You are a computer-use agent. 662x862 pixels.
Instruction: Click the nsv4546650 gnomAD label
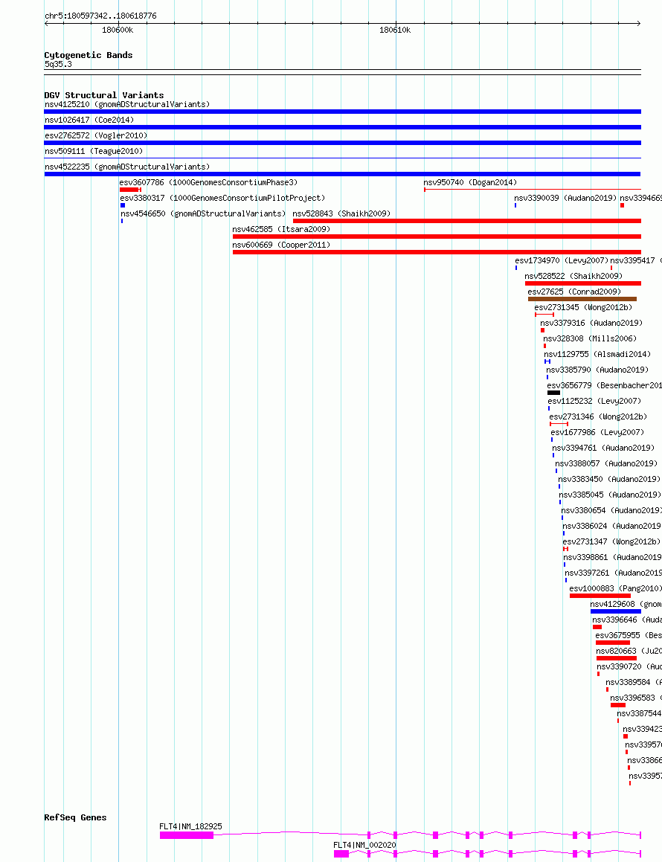[204, 214]
